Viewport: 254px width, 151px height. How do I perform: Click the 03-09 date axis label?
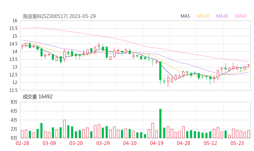tap(49, 143)
